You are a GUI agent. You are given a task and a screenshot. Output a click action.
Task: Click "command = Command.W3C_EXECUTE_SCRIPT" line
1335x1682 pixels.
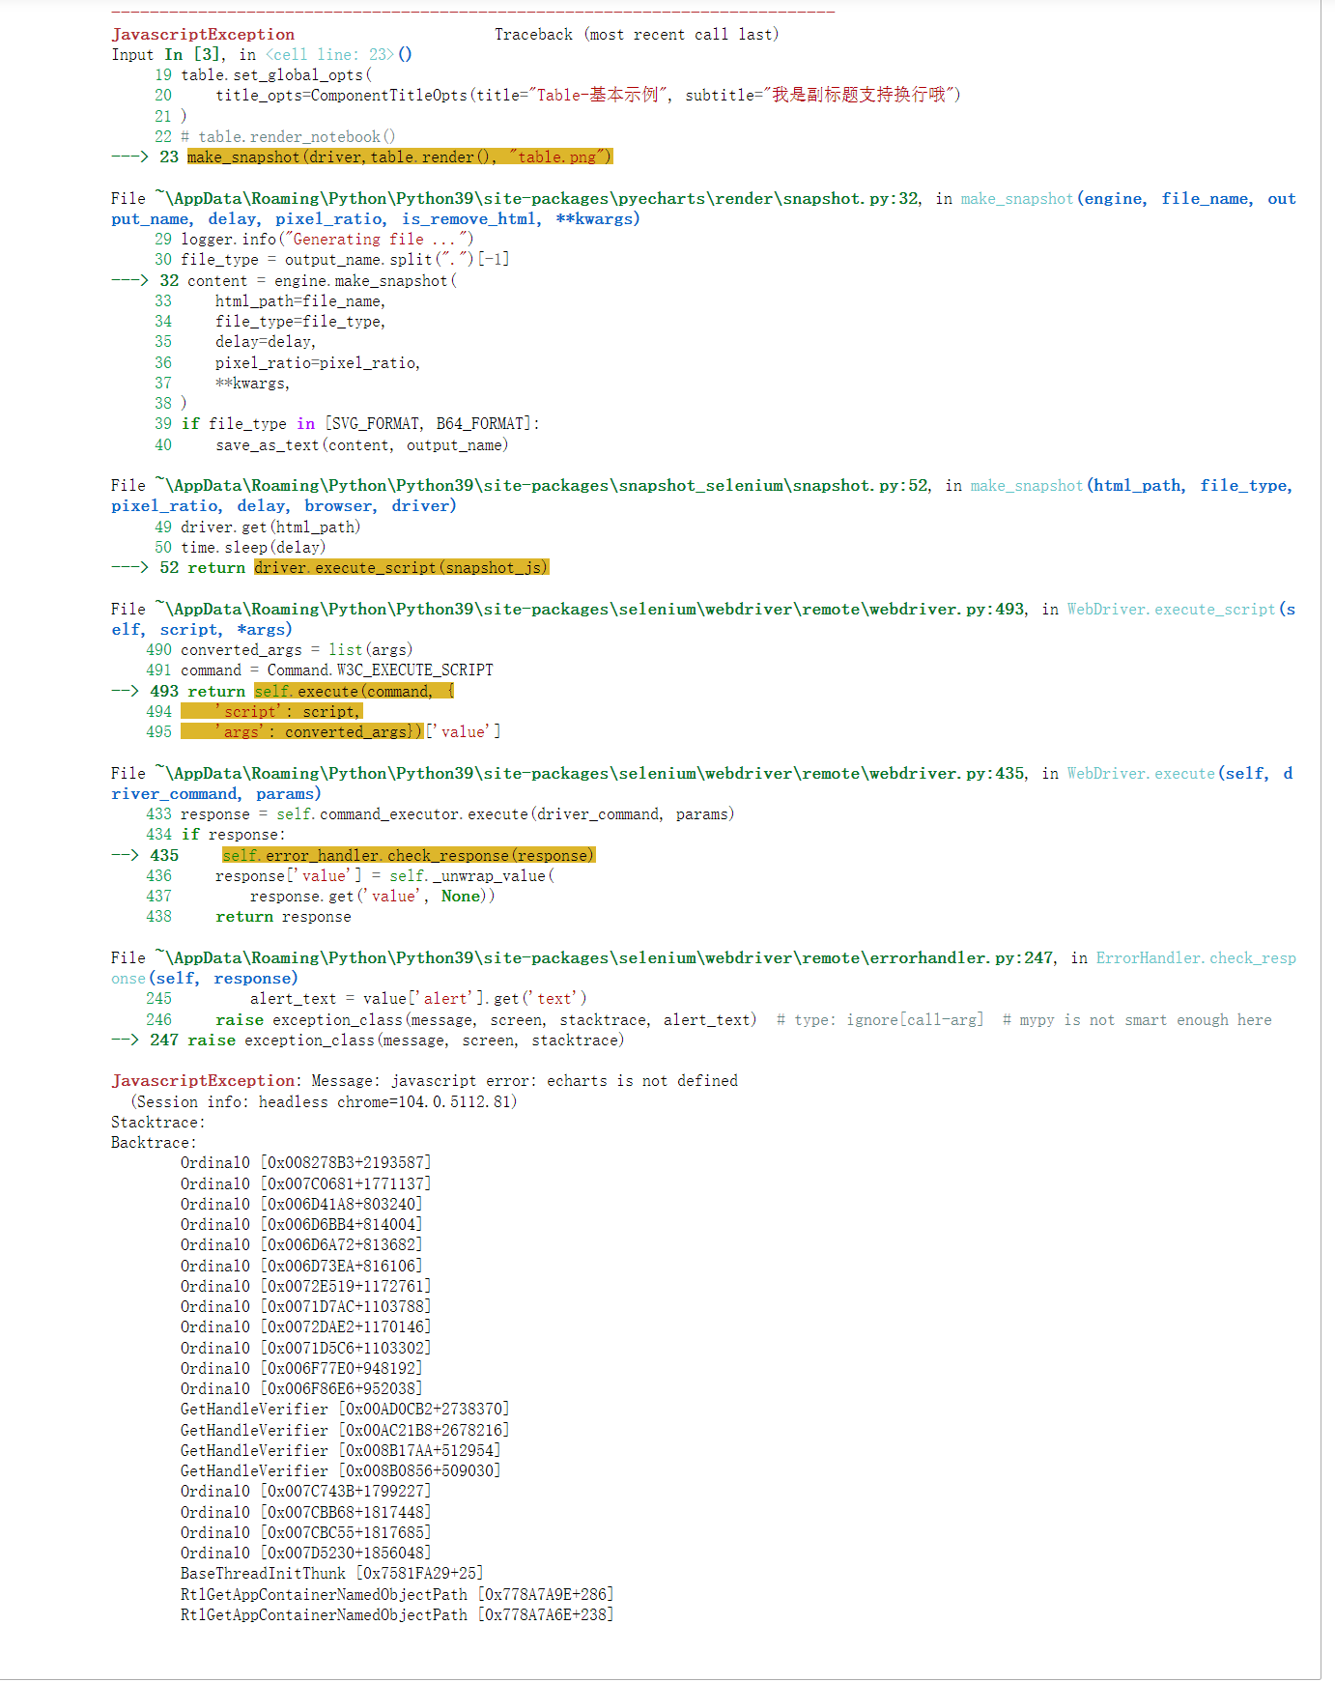click(337, 670)
